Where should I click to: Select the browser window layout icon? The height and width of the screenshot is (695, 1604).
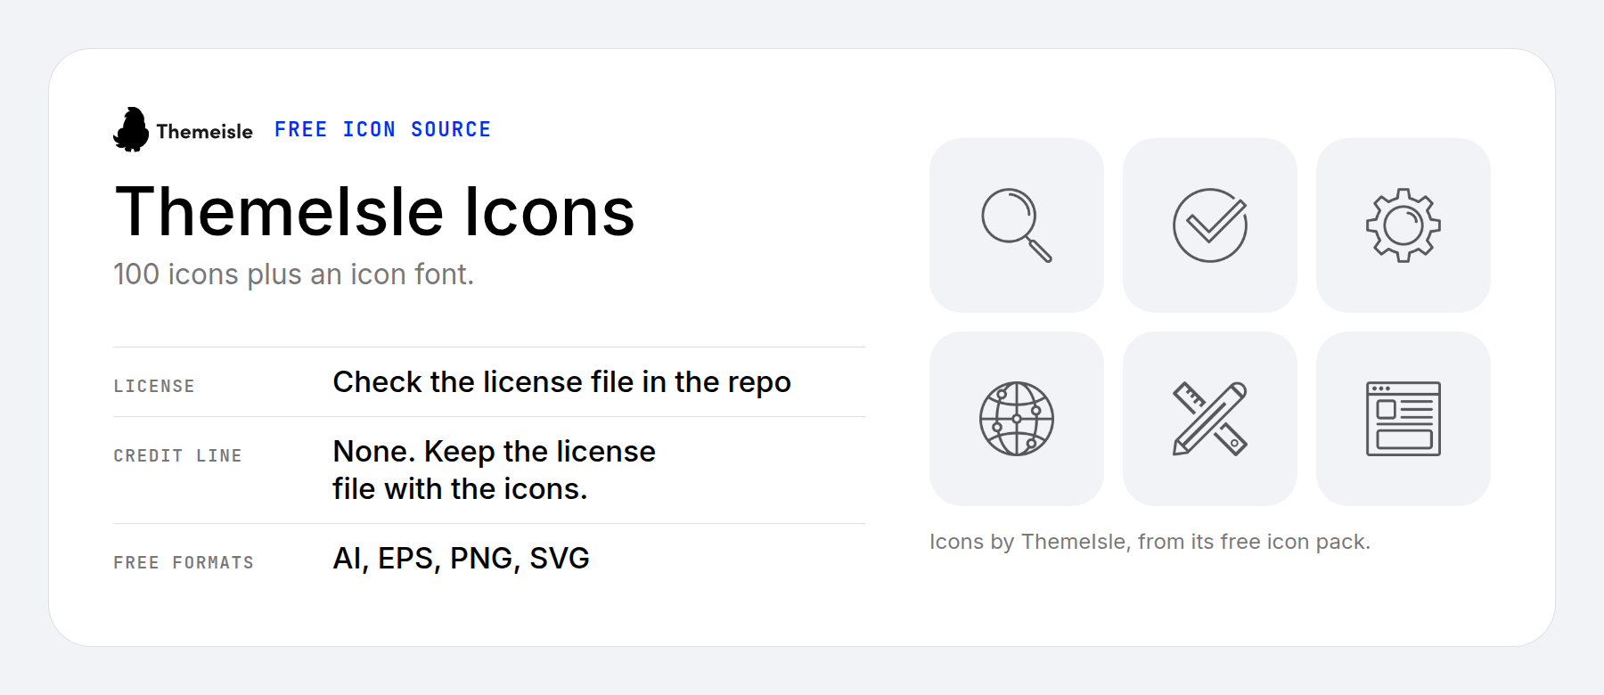1403,419
